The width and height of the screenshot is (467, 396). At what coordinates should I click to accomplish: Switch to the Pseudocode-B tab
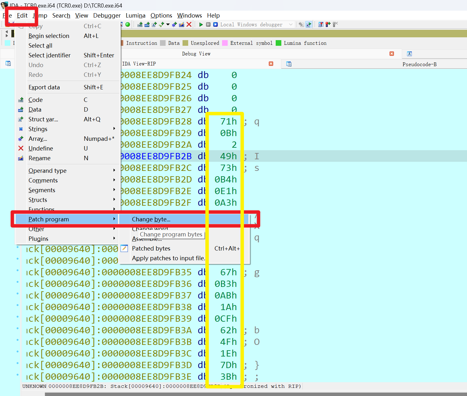click(419, 64)
